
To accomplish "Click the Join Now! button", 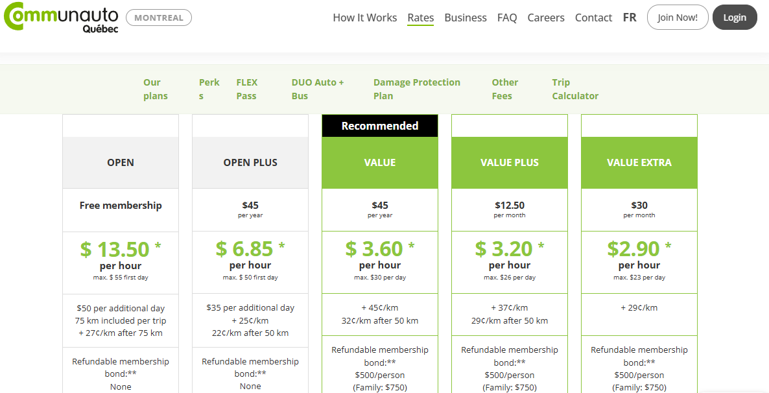I will (x=678, y=18).
